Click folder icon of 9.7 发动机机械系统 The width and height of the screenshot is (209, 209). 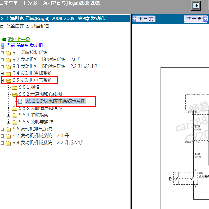8,136
